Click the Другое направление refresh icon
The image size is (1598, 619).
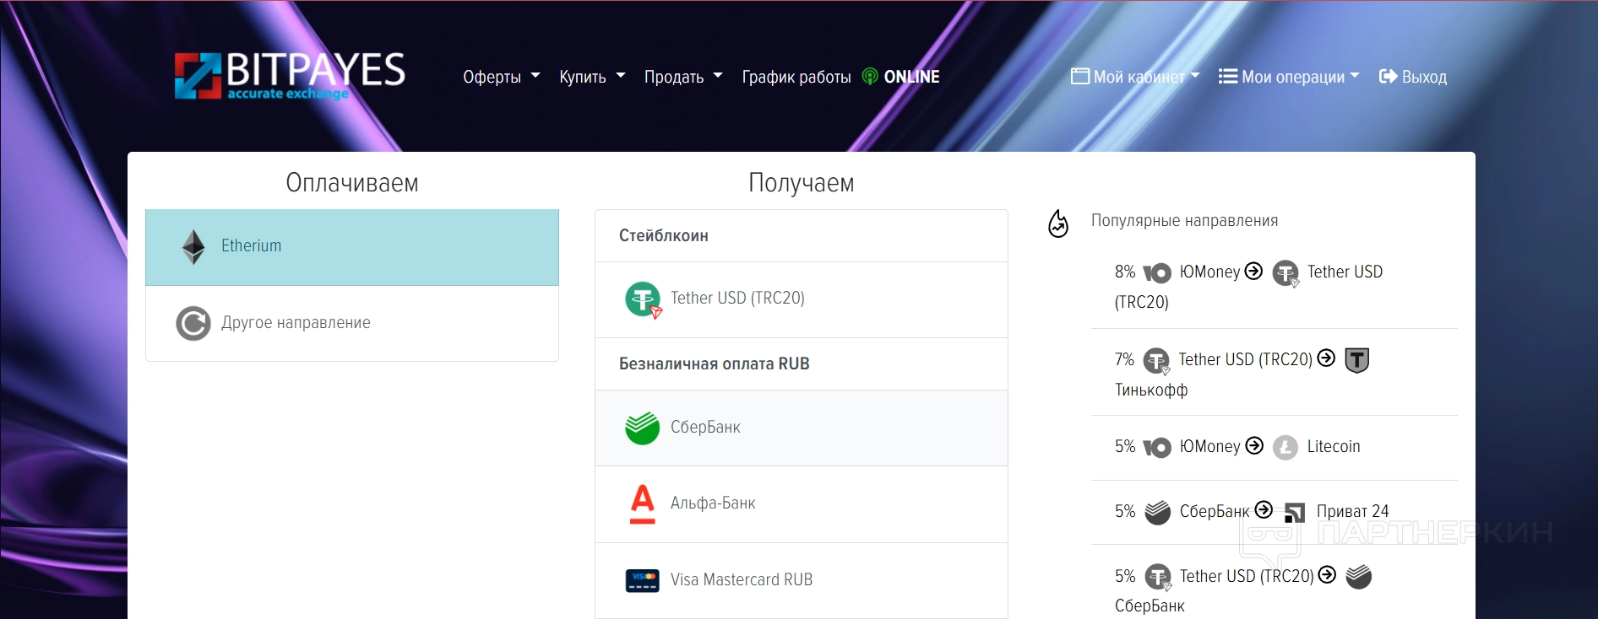(193, 323)
